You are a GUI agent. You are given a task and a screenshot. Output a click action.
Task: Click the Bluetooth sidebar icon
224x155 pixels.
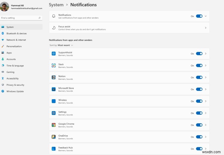click(x=3, y=33)
